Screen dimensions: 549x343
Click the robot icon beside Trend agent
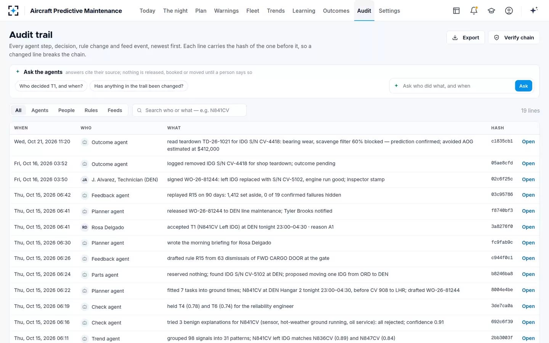(85, 338)
